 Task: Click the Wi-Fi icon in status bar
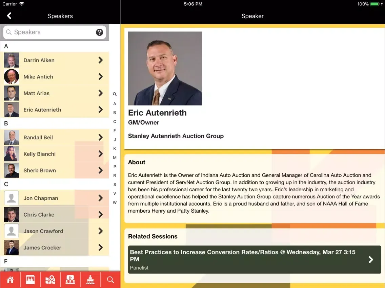point(22,4)
